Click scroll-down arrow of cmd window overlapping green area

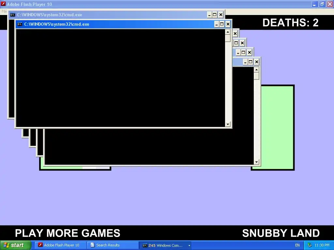(256, 162)
